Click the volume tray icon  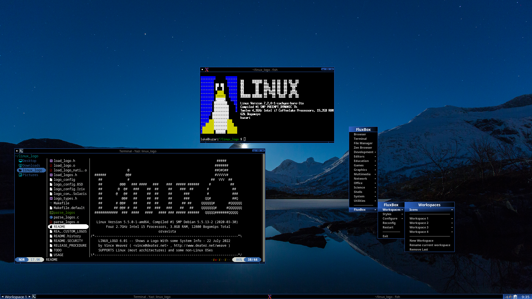(510, 297)
